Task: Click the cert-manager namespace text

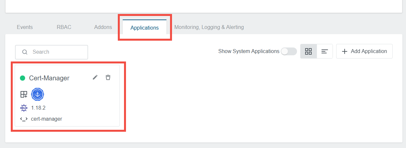Action: tap(46, 119)
